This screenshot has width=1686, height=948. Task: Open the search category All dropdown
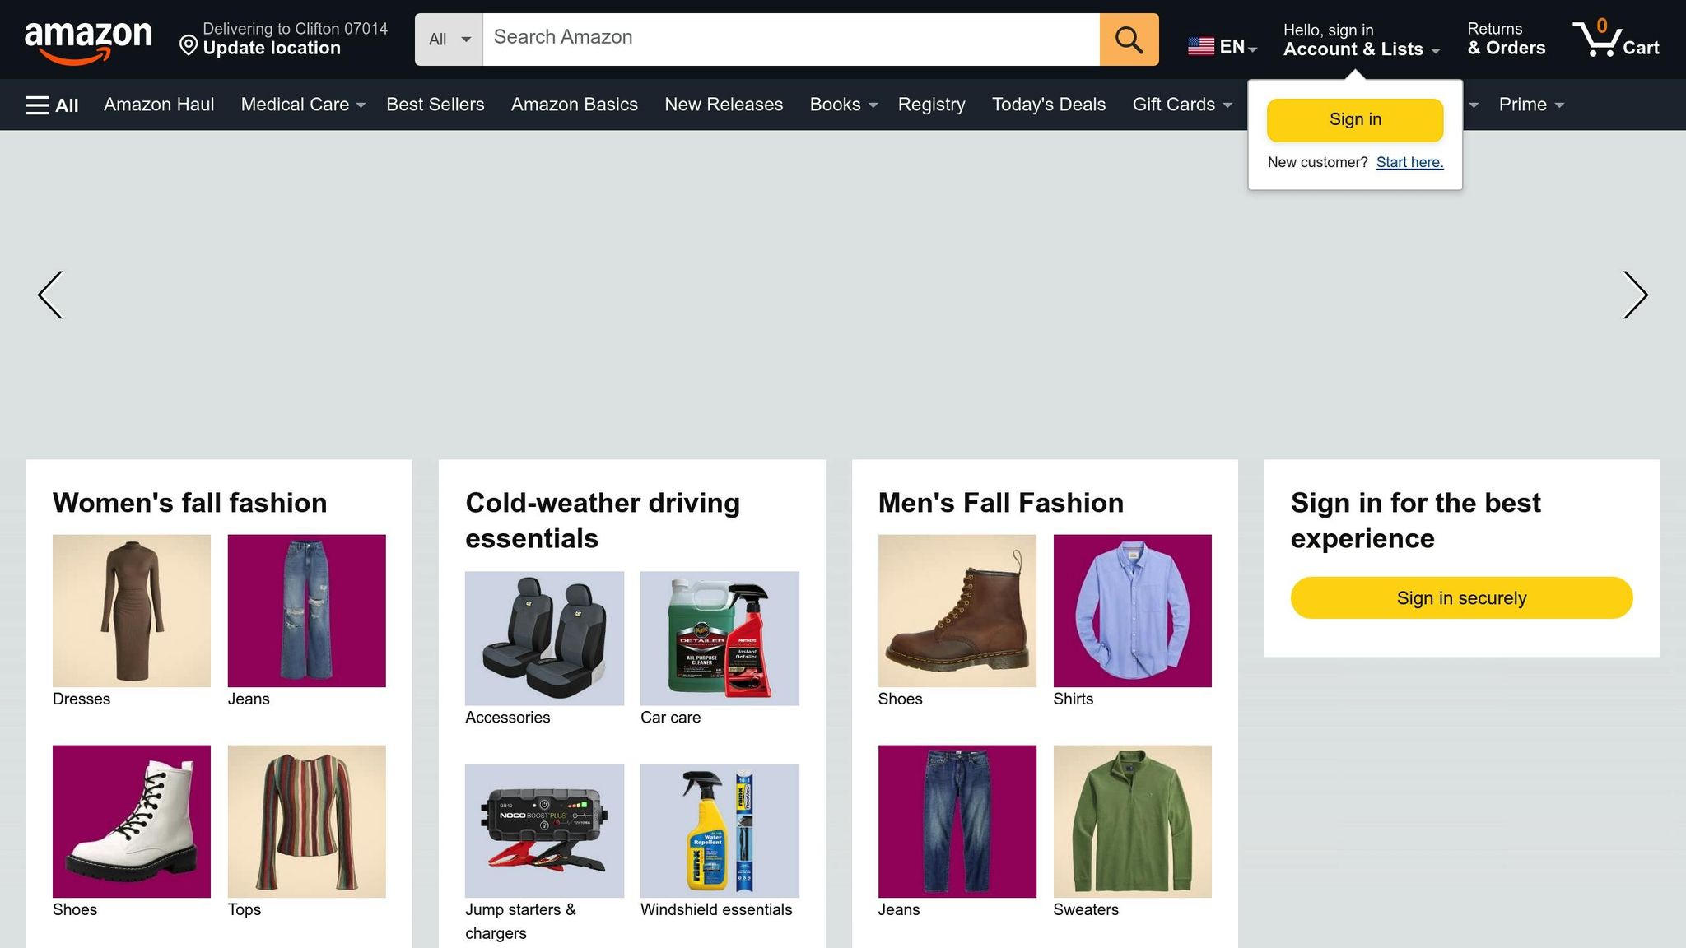click(449, 39)
